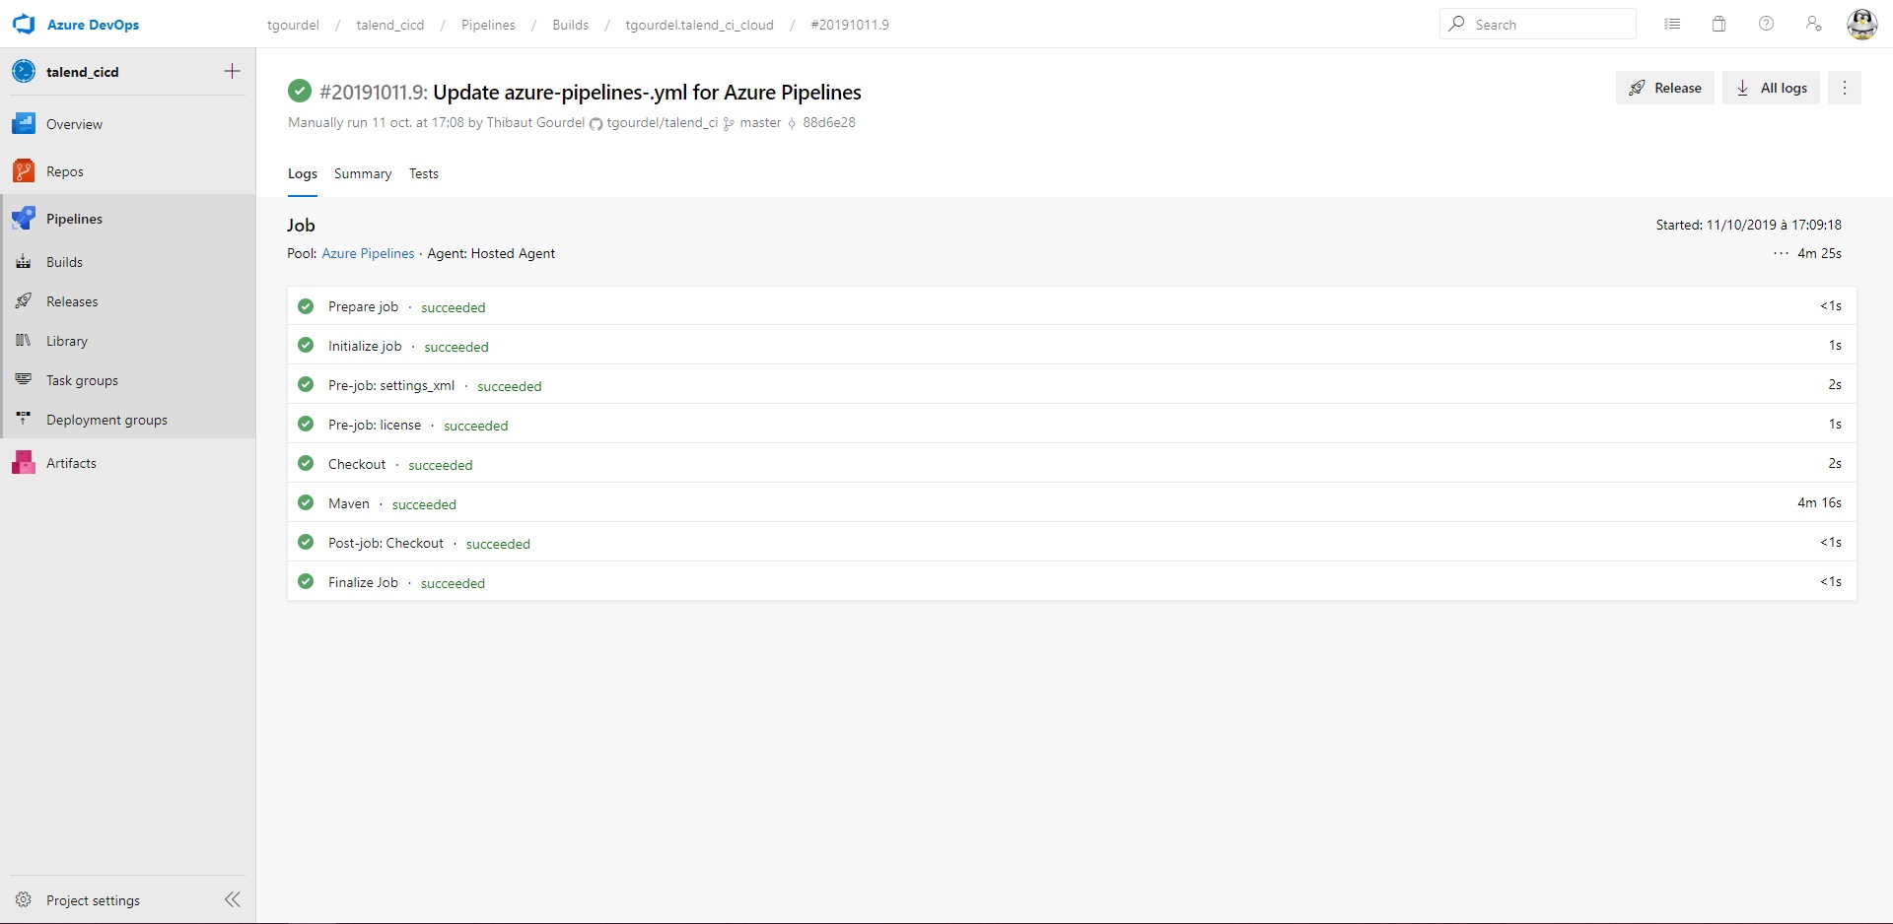The width and height of the screenshot is (1893, 924).
Task: Open the user settings icon in header
Action: pyautogui.click(x=1814, y=24)
